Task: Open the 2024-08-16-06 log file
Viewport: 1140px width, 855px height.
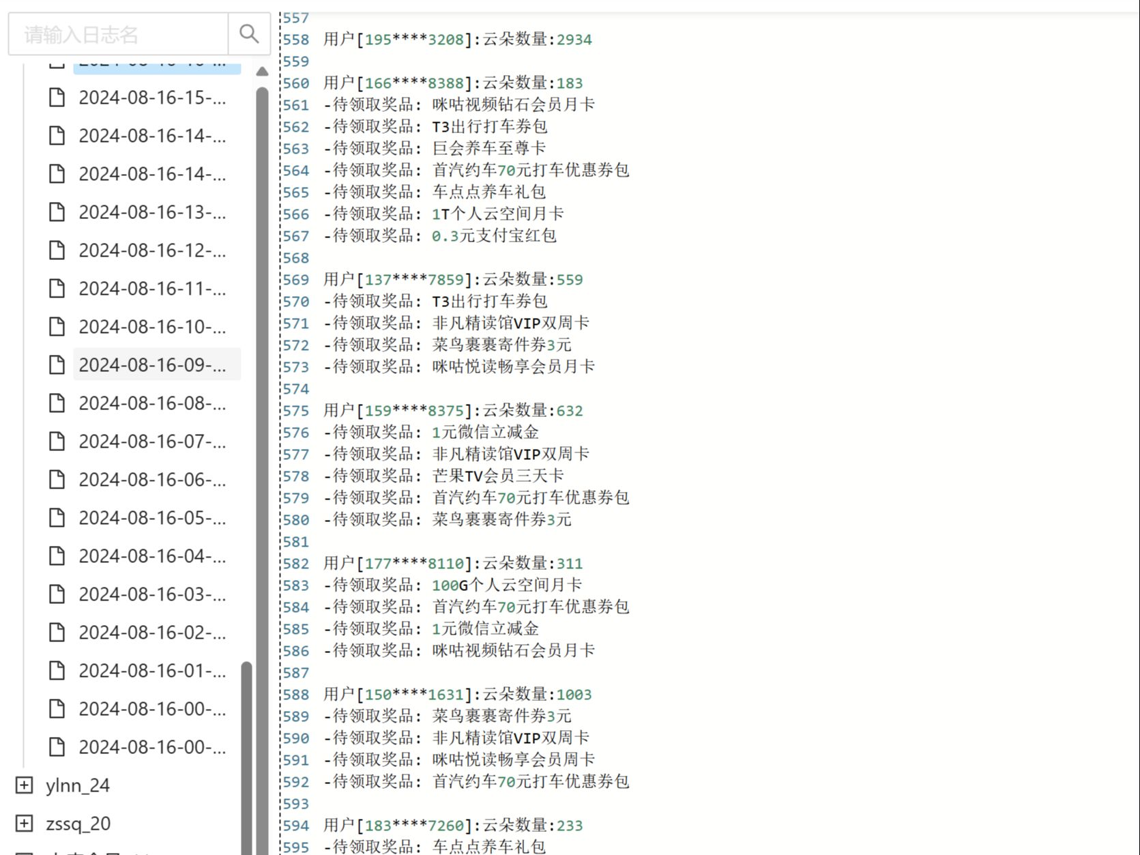Action: [152, 480]
